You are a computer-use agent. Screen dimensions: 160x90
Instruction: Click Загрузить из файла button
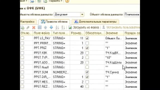tap(84, 27)
